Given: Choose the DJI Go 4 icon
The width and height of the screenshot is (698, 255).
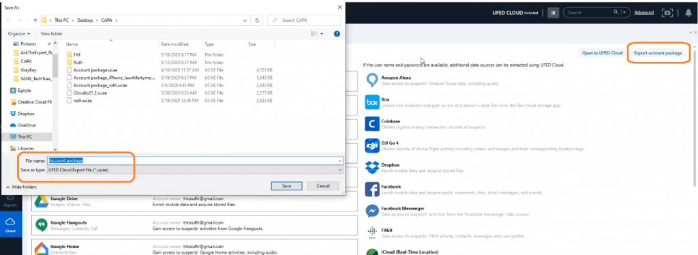Looking at the screenshot, I should (x=371, y=146).
